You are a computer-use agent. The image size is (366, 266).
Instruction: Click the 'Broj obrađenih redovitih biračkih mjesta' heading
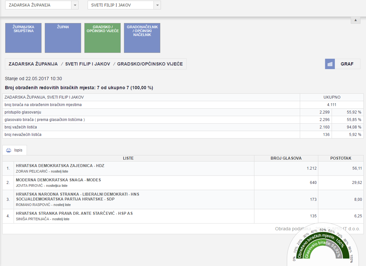pyautogui.click(x=79, y=88)
